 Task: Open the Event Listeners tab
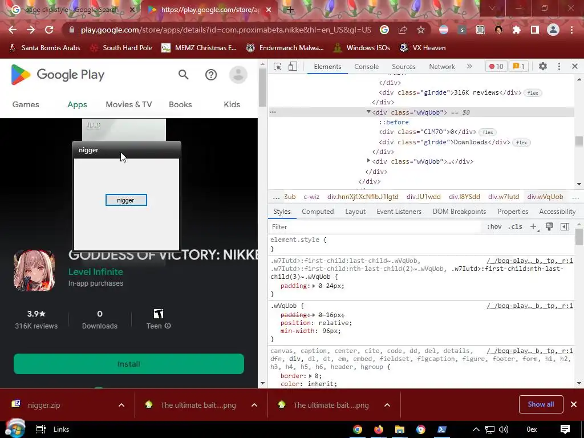click(399, 212)
